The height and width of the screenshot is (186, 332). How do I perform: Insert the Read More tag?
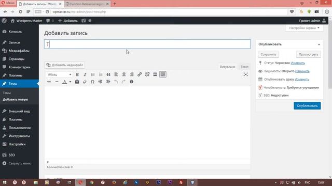tap(155, 74)
